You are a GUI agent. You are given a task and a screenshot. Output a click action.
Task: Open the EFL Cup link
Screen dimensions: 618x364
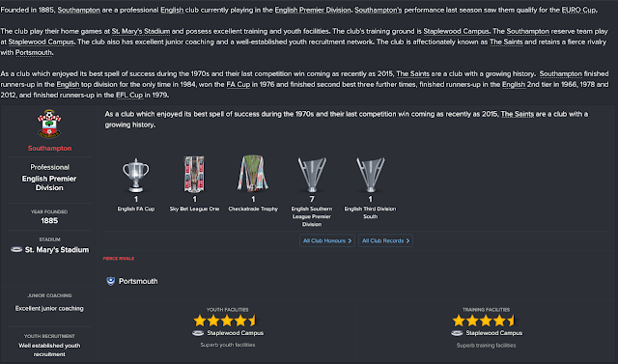[x=129, y=95]
